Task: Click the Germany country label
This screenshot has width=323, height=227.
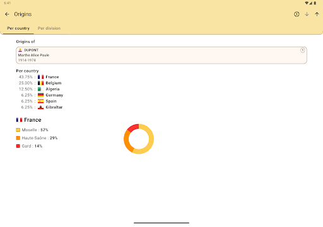Action: (54, 95)
